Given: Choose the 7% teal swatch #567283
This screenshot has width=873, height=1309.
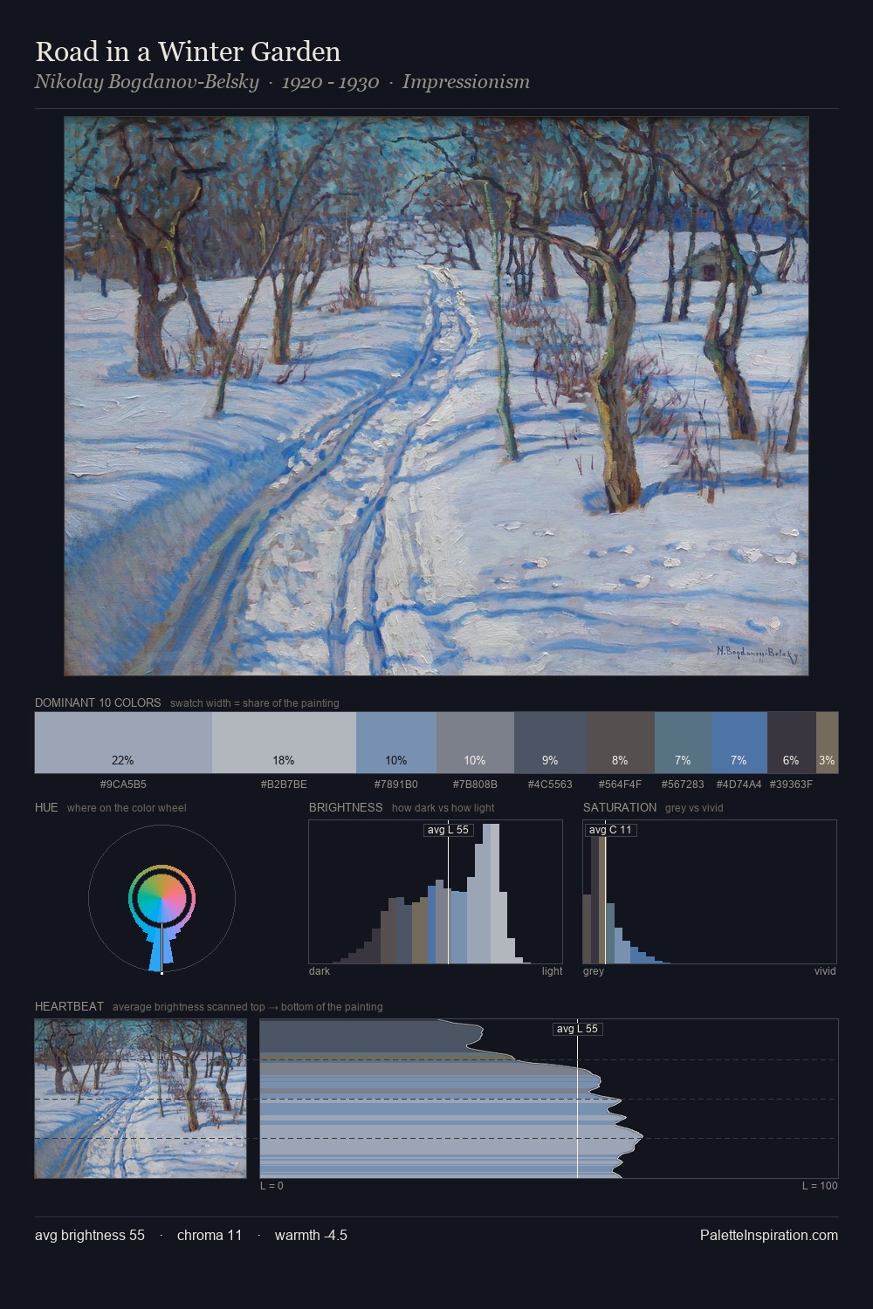Looking at the screenshot, I should (683, 743).
